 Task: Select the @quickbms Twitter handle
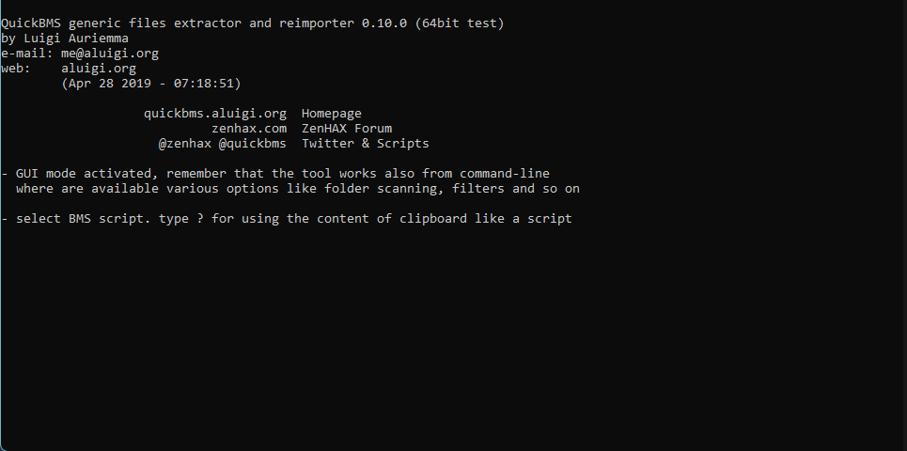[253, 144]
